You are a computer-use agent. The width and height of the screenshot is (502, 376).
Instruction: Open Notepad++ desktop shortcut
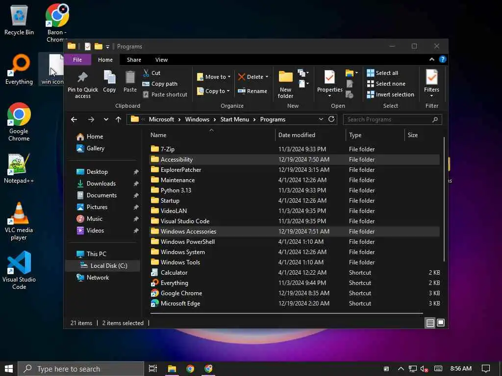(x=19, y=169)
